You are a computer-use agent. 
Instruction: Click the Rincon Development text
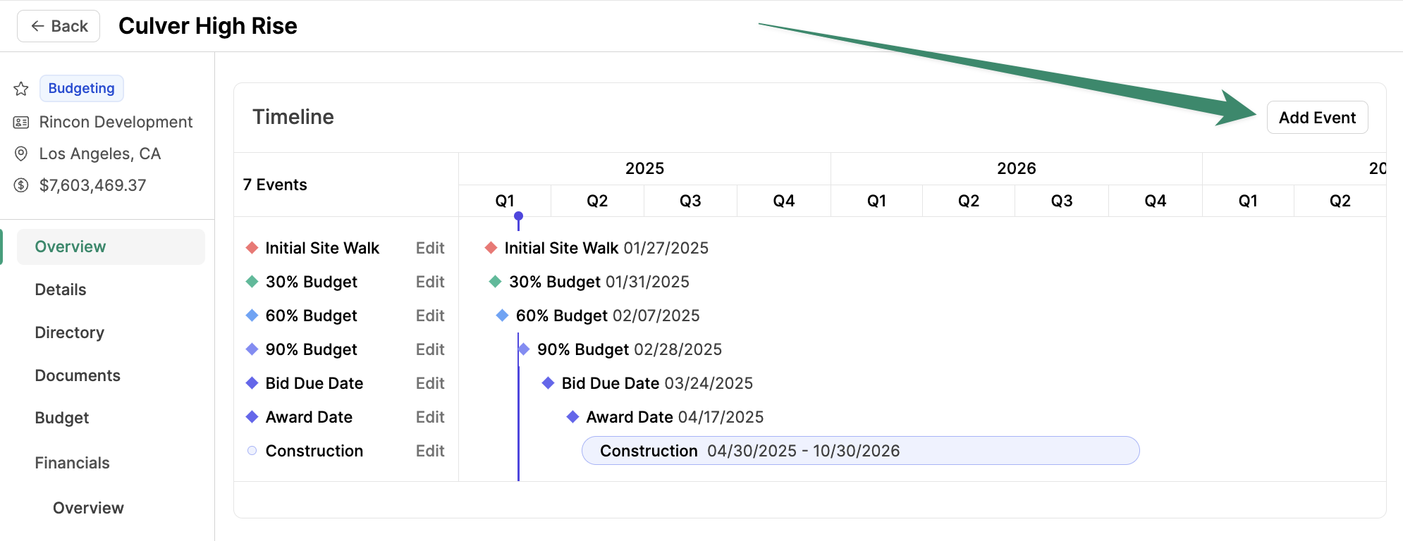(116, 122)
